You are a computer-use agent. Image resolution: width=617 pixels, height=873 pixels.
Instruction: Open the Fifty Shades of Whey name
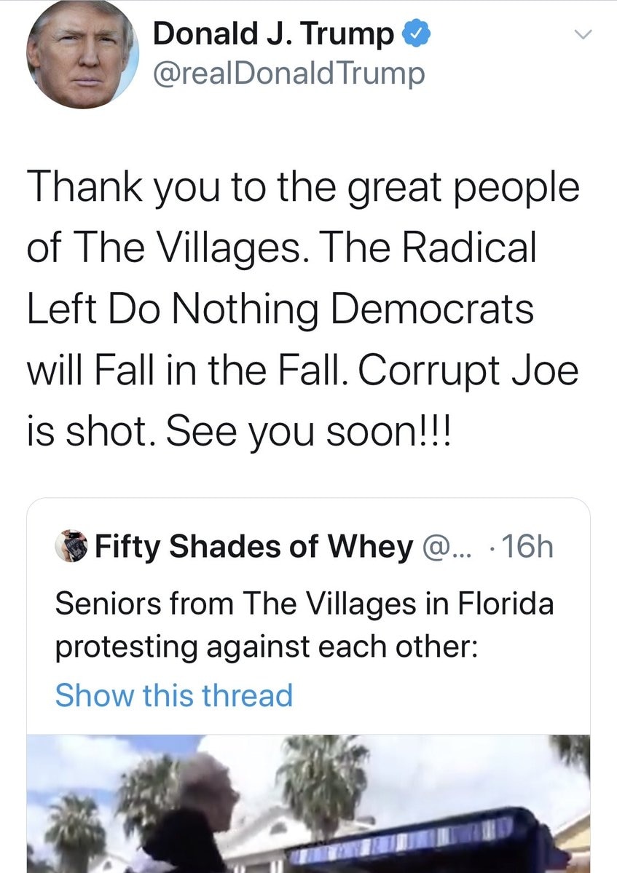[254, 546]
